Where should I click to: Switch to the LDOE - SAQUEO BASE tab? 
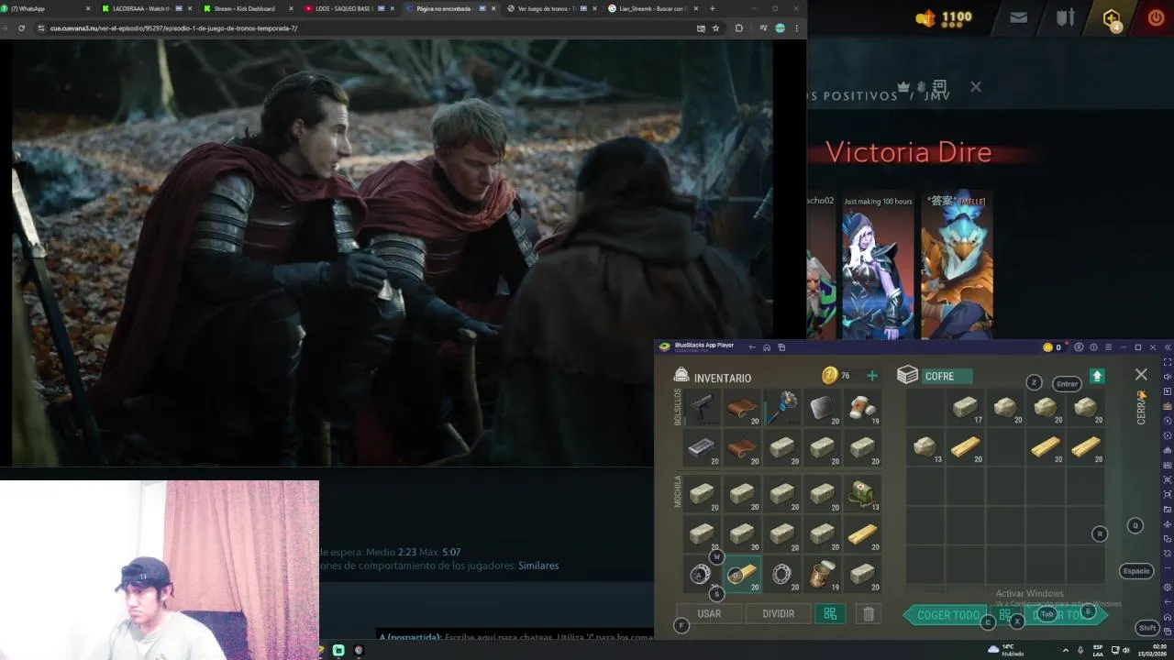pos(347,8)
